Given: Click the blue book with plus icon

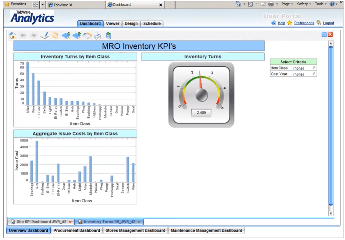Looking at the screenshot, I should (66, 36).
